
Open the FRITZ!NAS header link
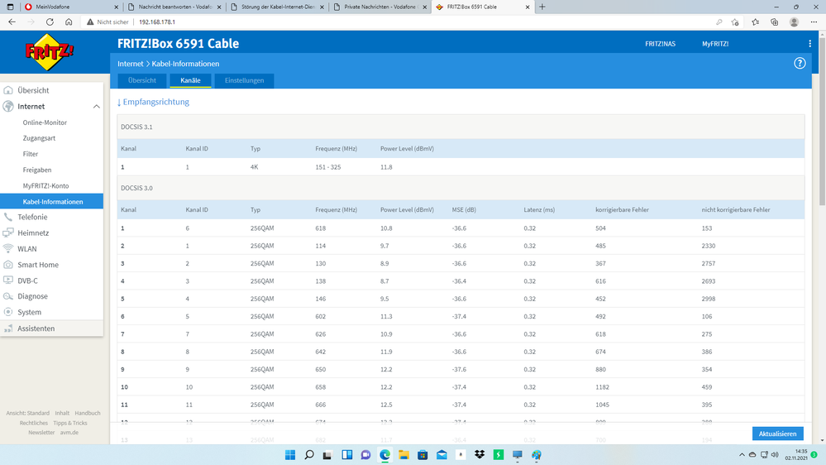(x=660, y=44)
